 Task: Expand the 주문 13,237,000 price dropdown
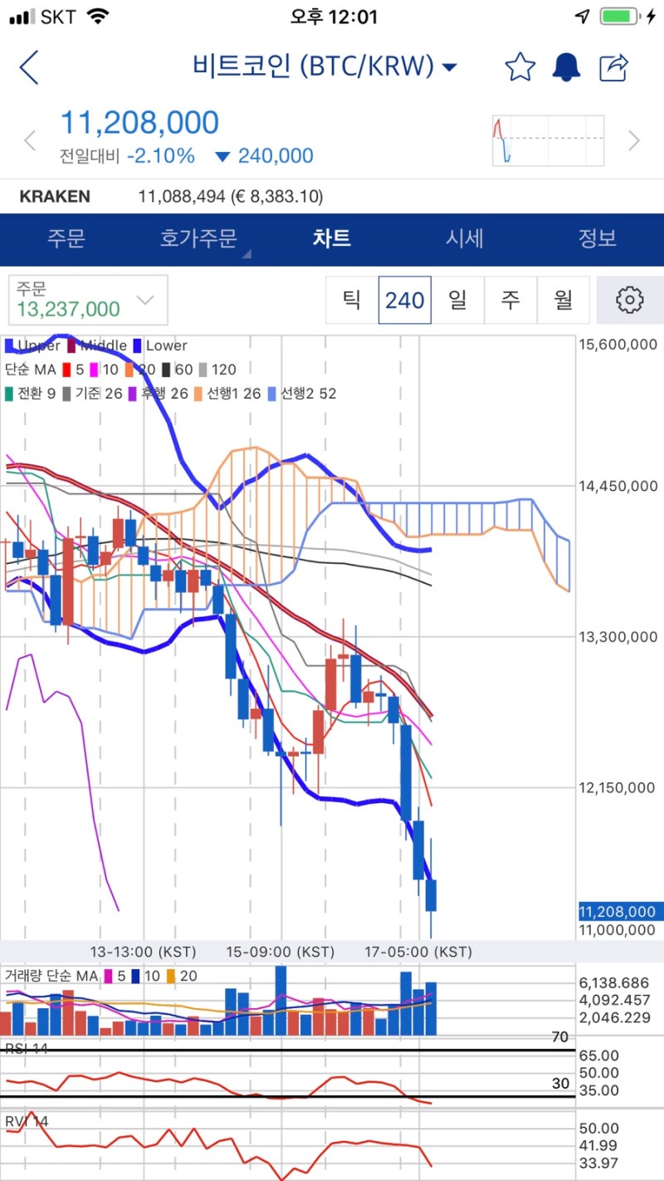click(x=88, y=300)
